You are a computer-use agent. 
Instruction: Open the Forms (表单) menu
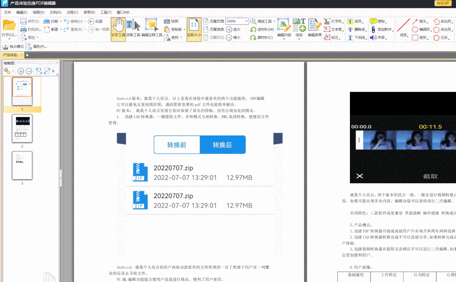click(89, 12)
